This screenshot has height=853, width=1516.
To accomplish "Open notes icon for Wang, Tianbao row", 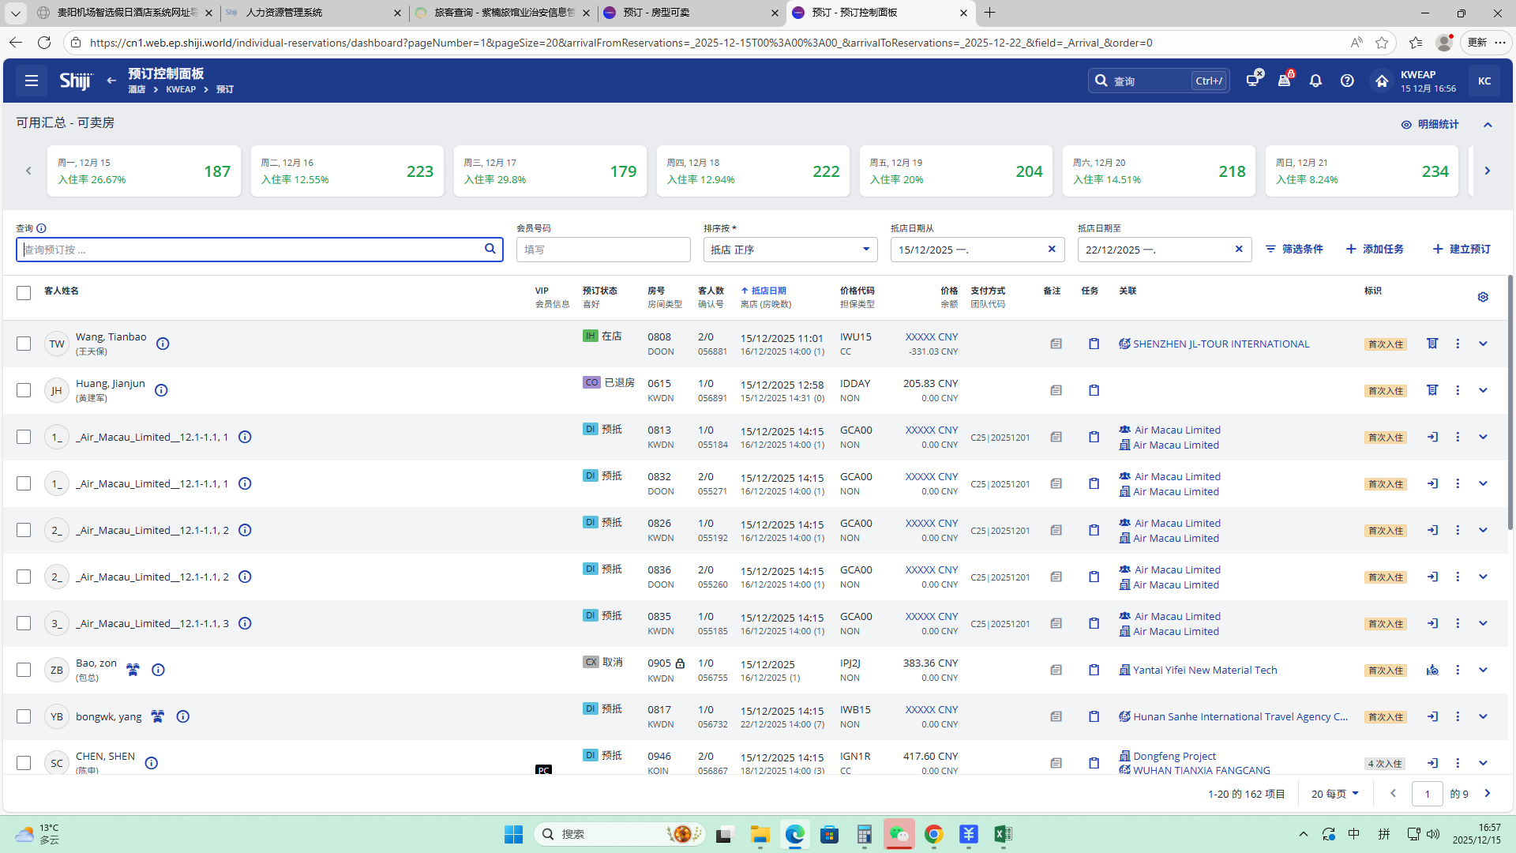I will pos(1056,344).
